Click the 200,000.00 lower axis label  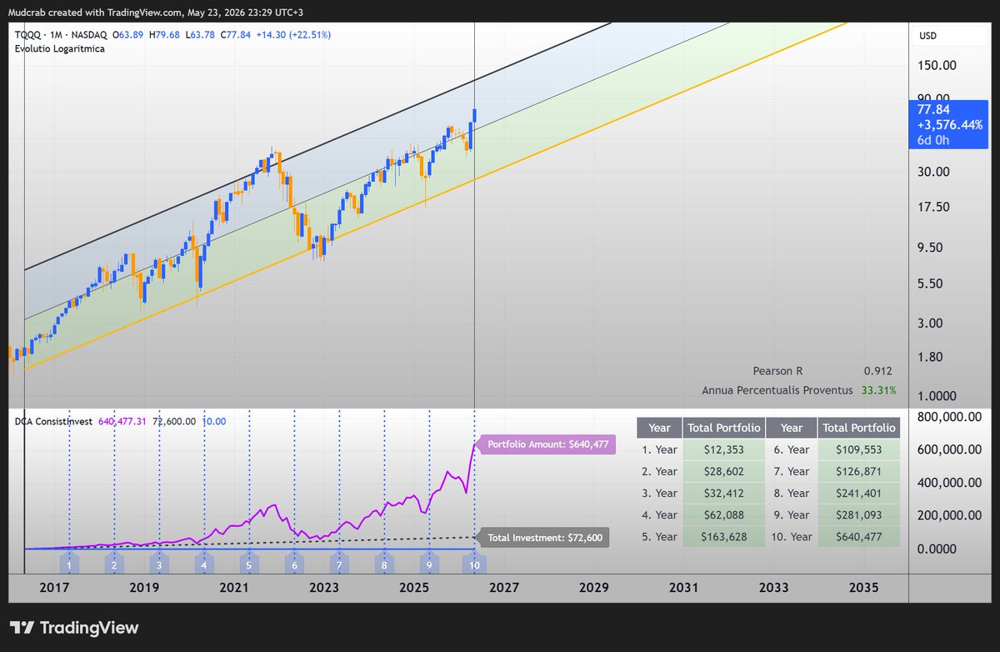(x=947, y=516)
